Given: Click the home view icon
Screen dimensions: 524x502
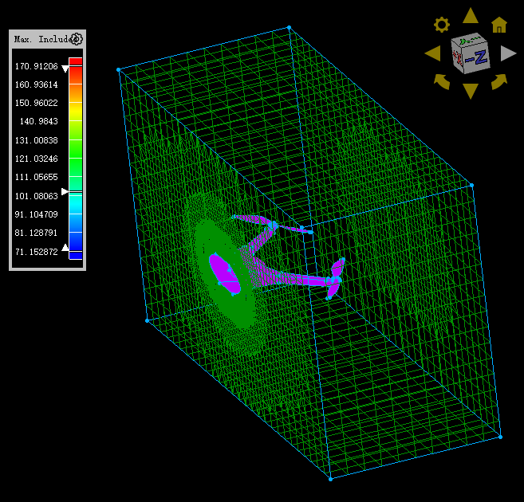Looking at the screenshot, I should click(x=499, y=25).
